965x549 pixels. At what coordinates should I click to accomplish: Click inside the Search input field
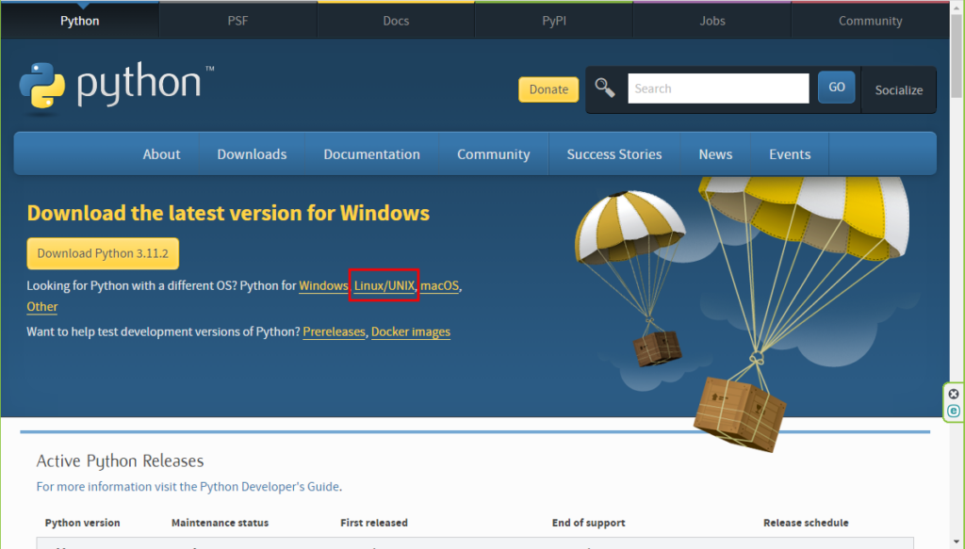coord(718,88)
